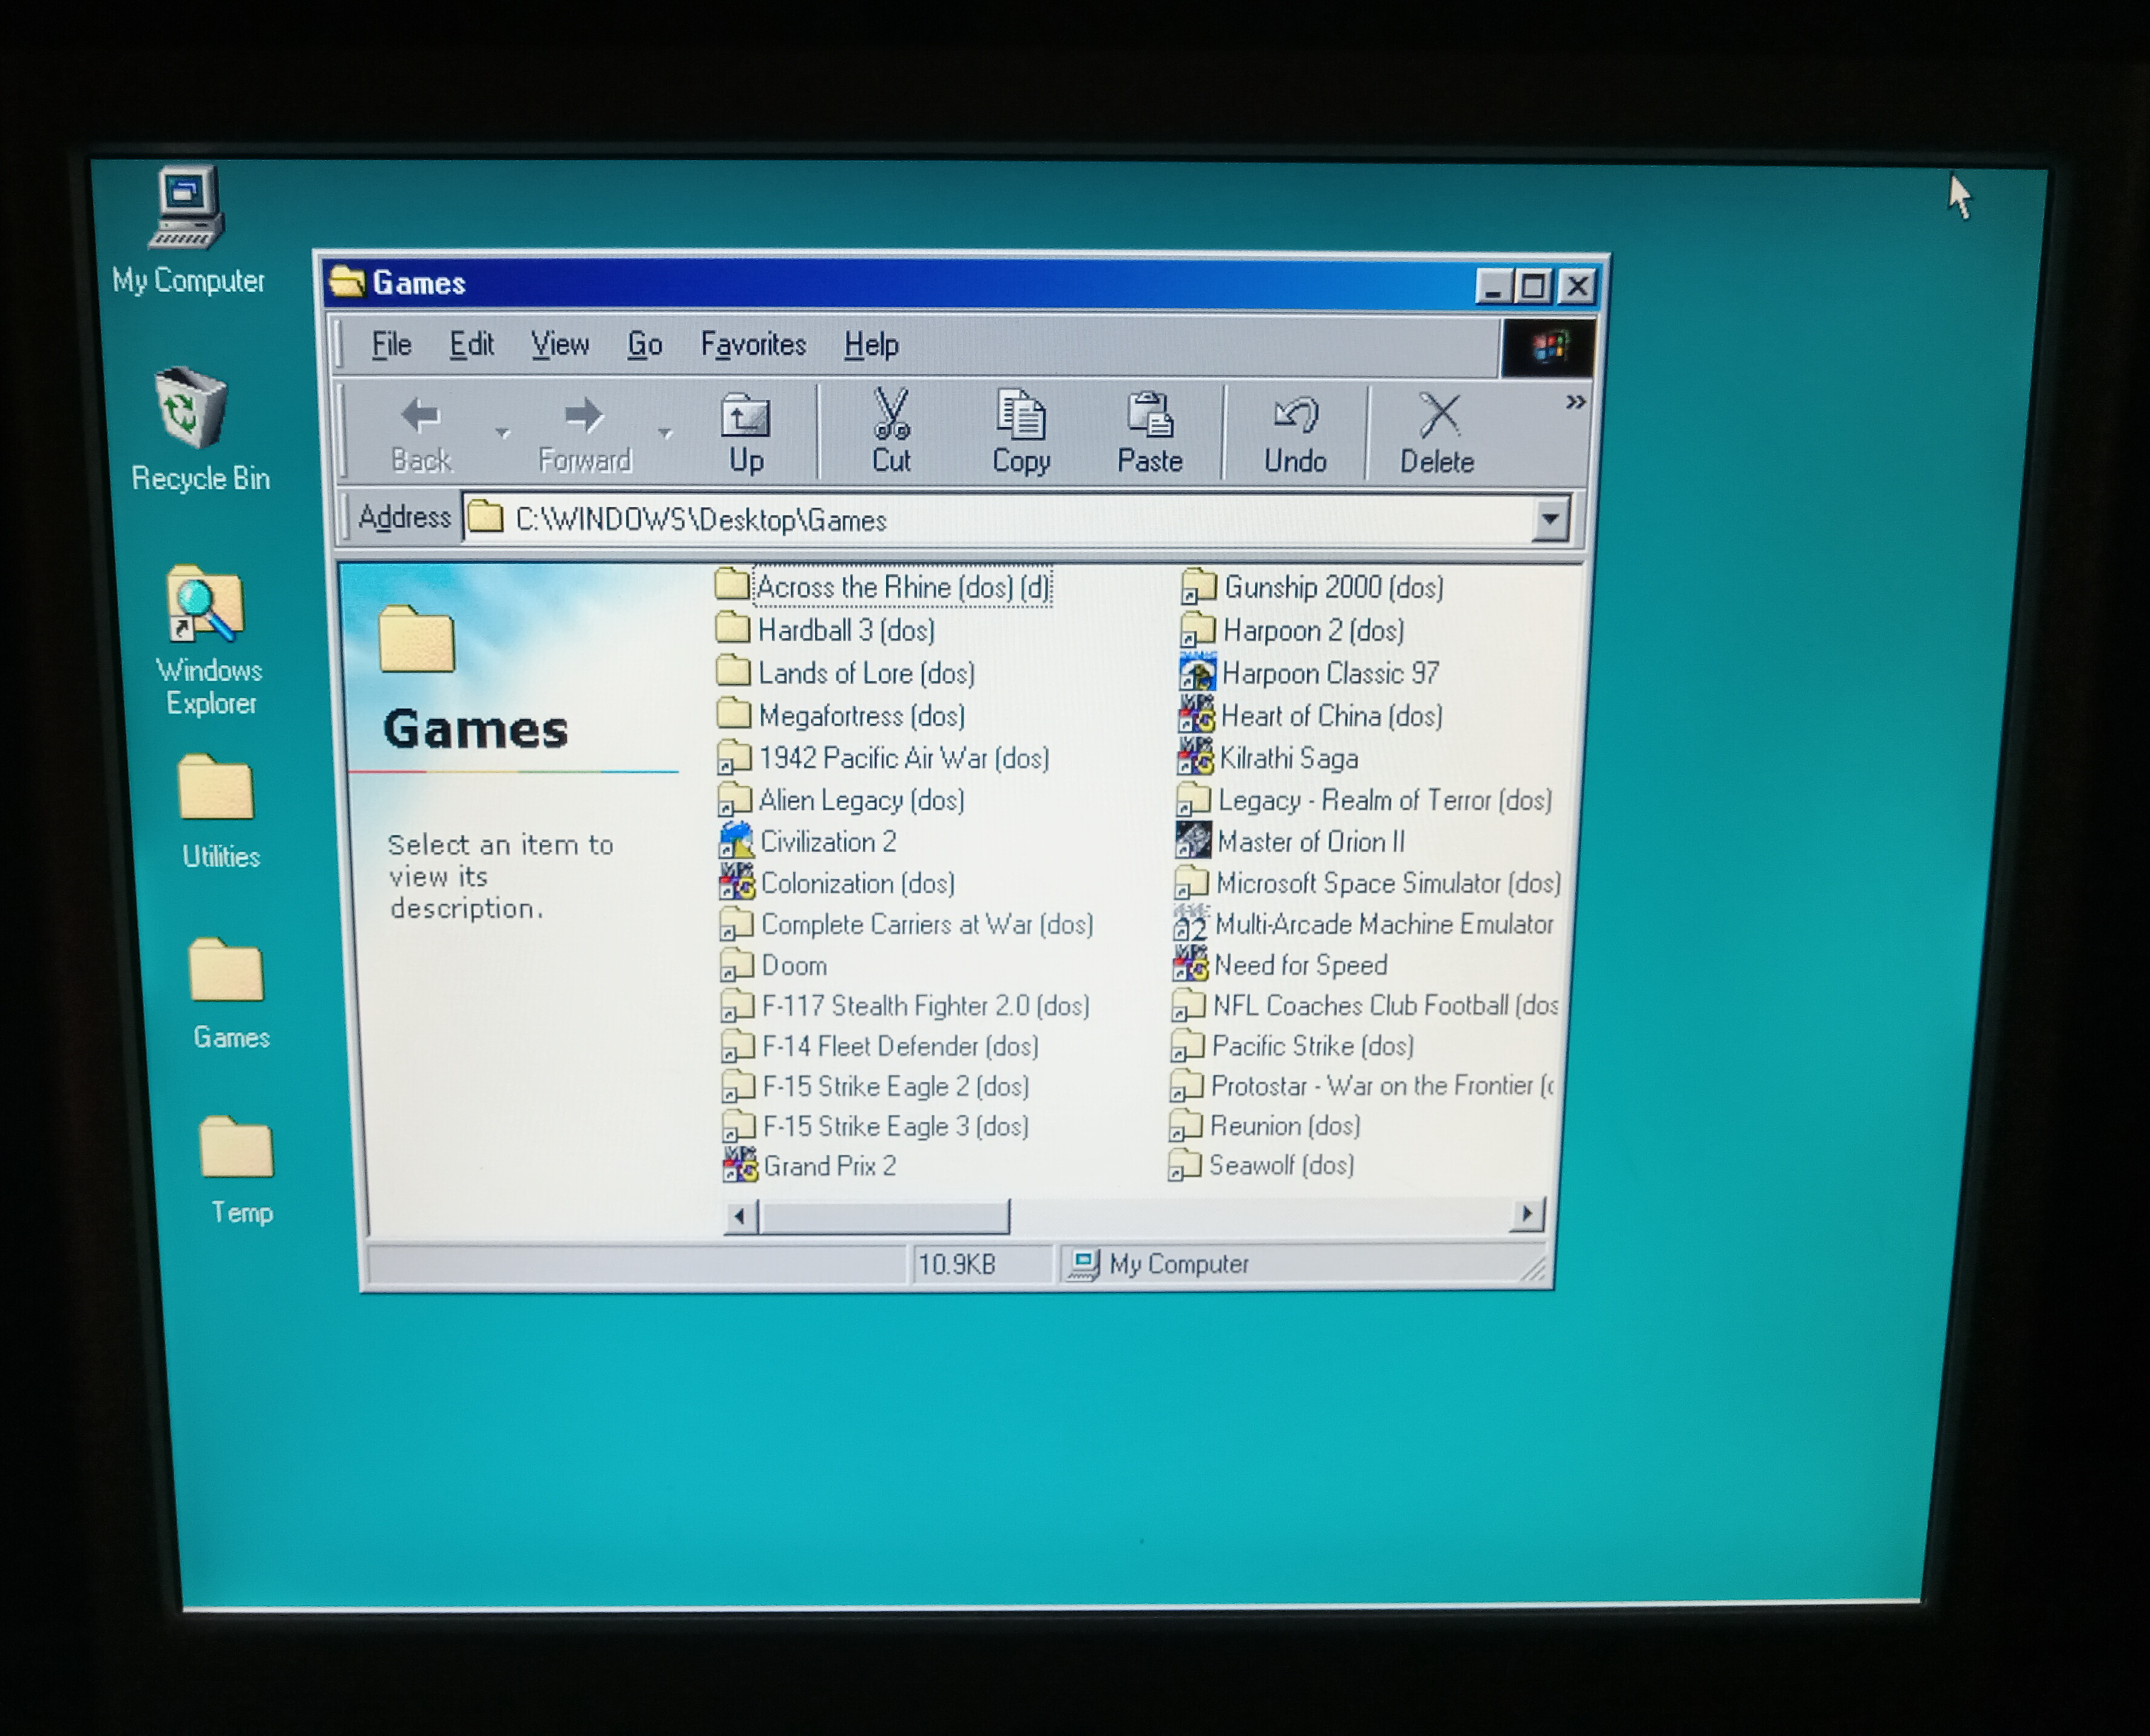Select the Recycle Bin desktop icon
The height and width of the screenshot is (1736, 2150).
pyautogui.click(x=191, y=408)
